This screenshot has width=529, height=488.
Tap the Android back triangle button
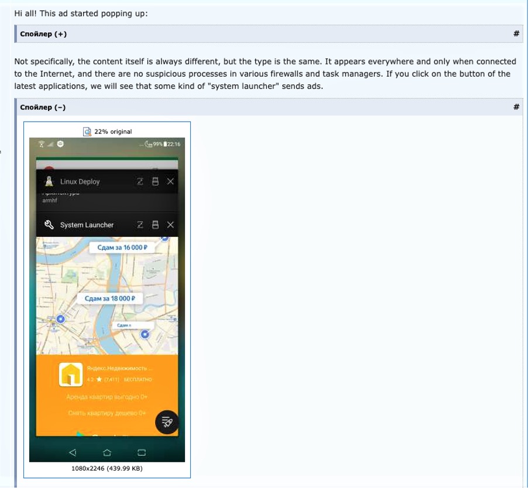[73, 452]
